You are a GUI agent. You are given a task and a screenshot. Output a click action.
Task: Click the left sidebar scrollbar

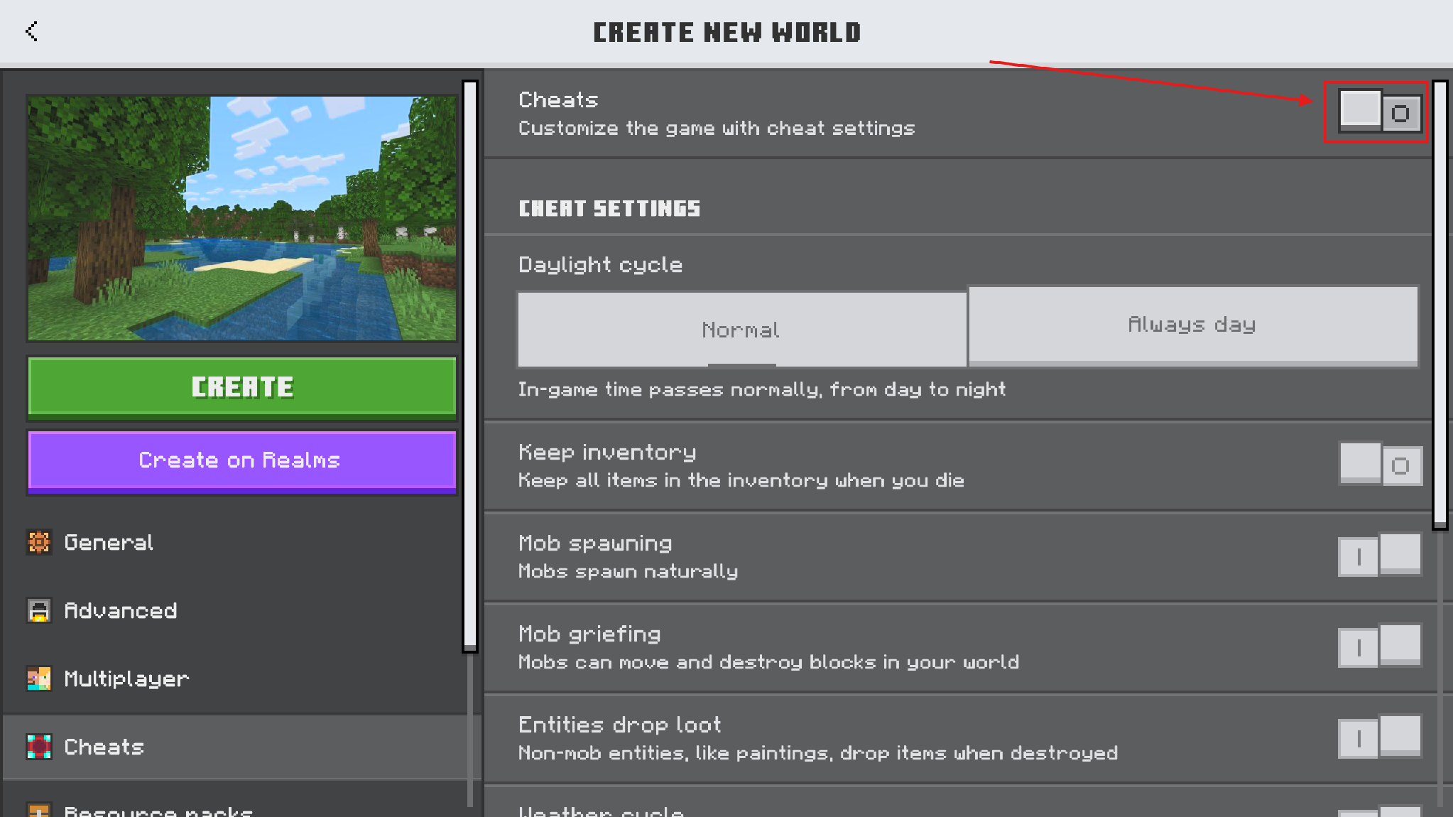click(x=470, y=366)
